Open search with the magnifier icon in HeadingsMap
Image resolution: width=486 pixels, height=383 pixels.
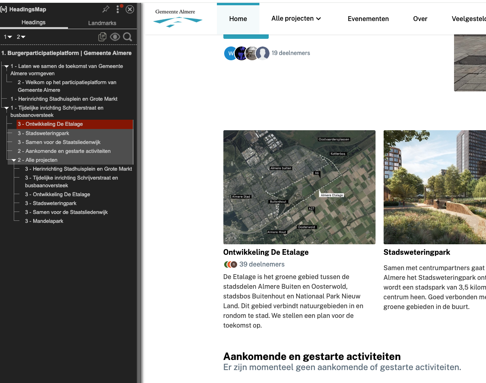click(x=127, y=37)
